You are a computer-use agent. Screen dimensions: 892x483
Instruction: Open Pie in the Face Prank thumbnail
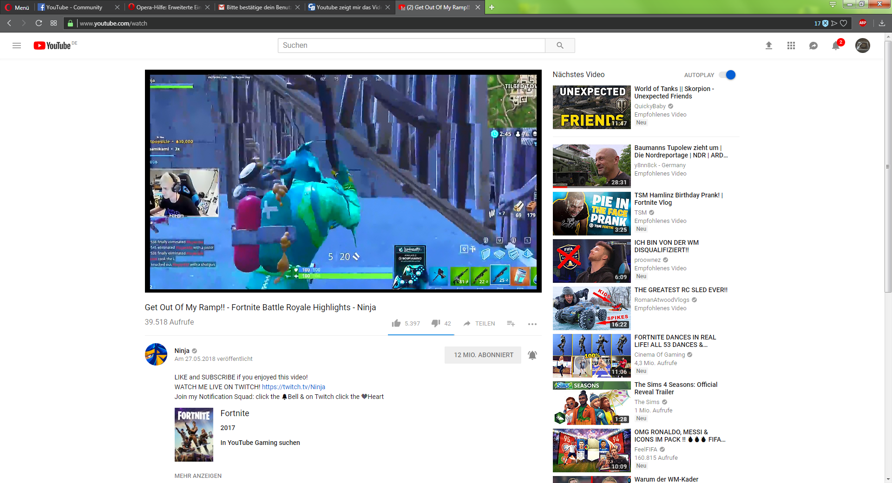coord(592,214)
